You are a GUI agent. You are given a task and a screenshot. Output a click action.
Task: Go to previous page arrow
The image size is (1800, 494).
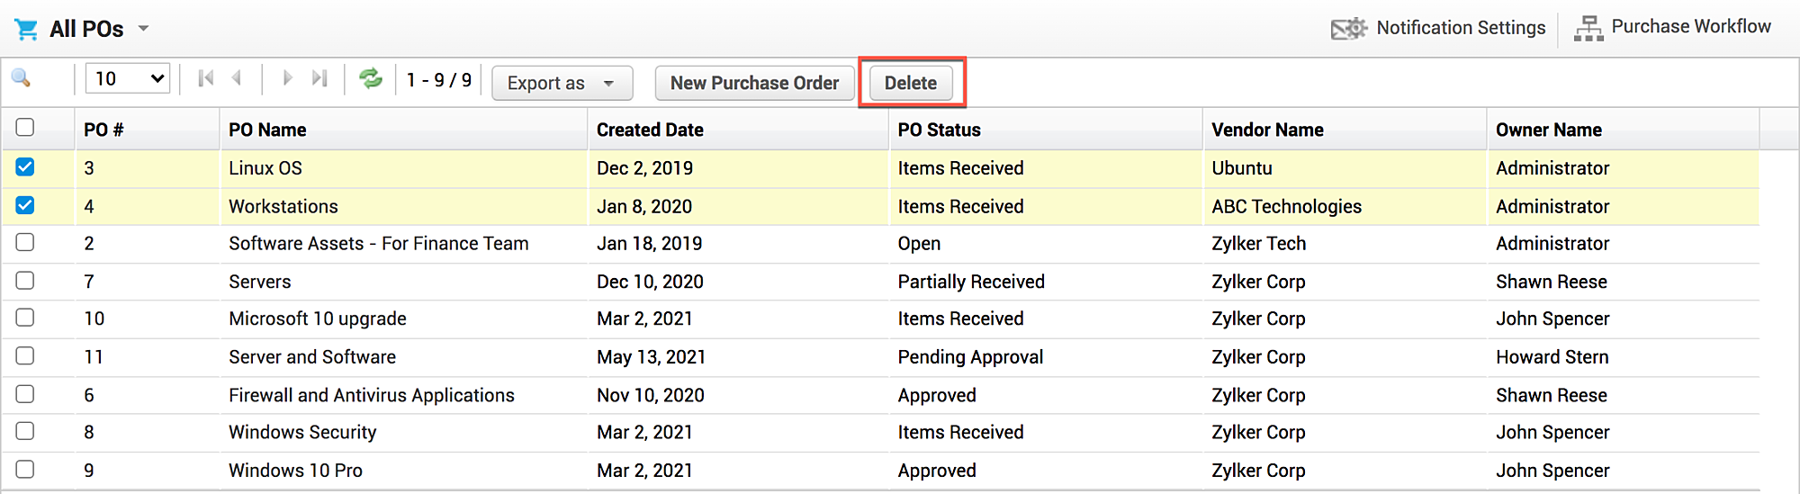(x=237, y=79)
